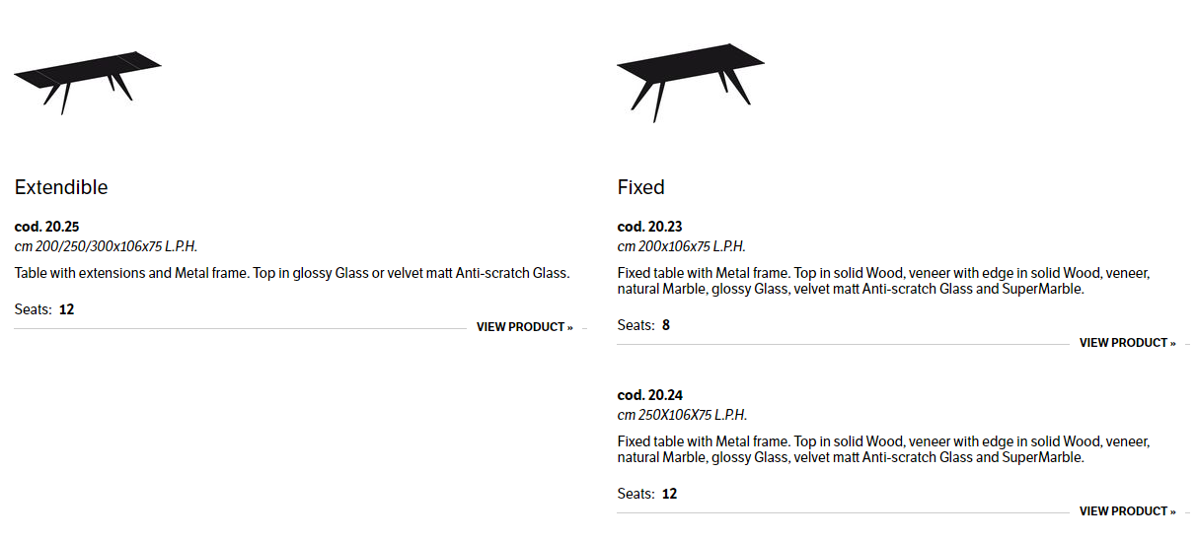Click the 'Table with extensions' description
This screenshot has width=1197, height=540.
(x=292, y=273)
